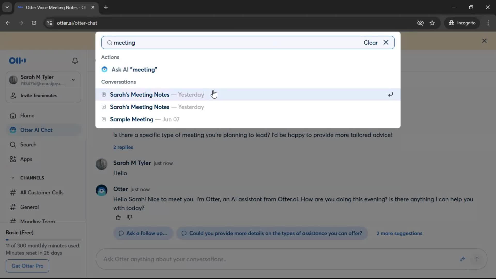
Task: Open the tab search dropdown
Action: tap(7, 7)
